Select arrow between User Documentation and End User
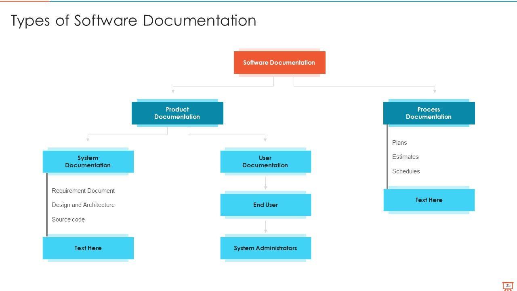Viewport: 517px width, 291px height. coord(265,183)
